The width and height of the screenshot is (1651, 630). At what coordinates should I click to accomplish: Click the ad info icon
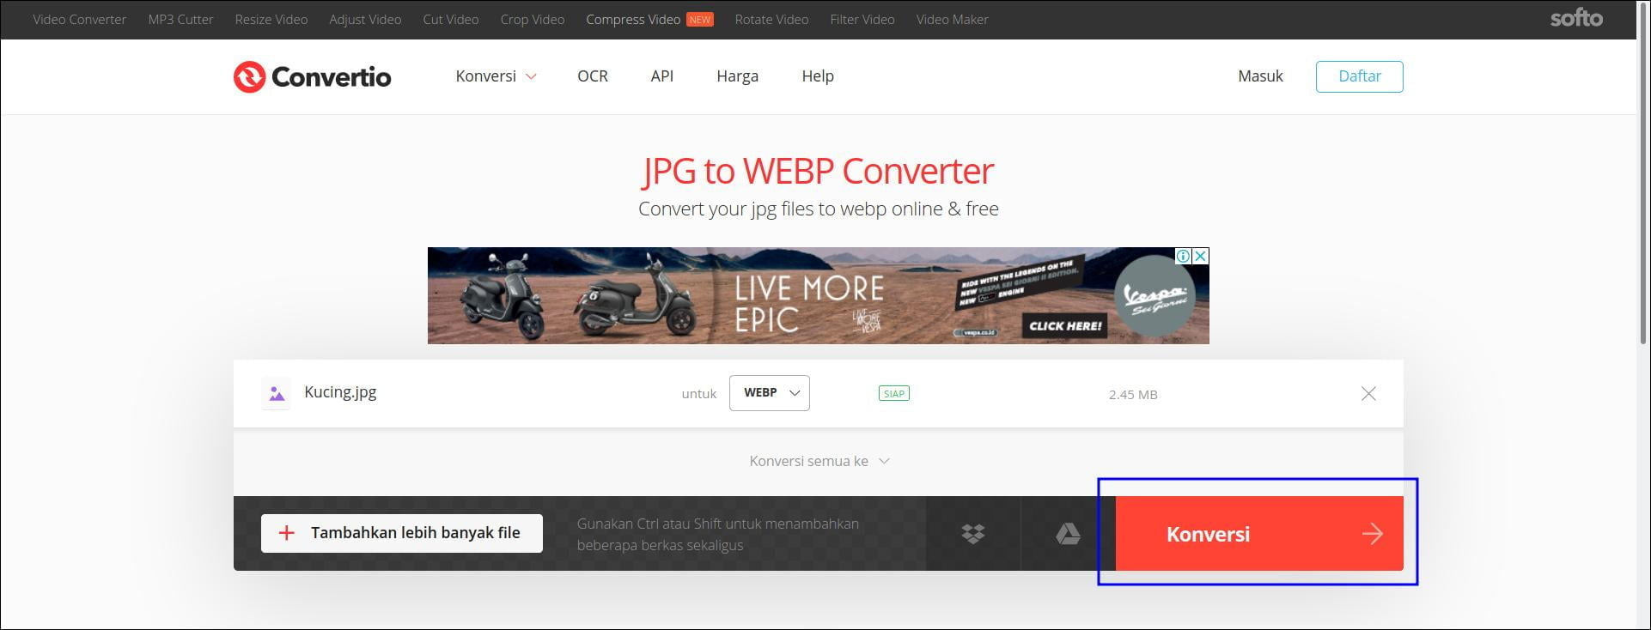tap(1183, 256)
